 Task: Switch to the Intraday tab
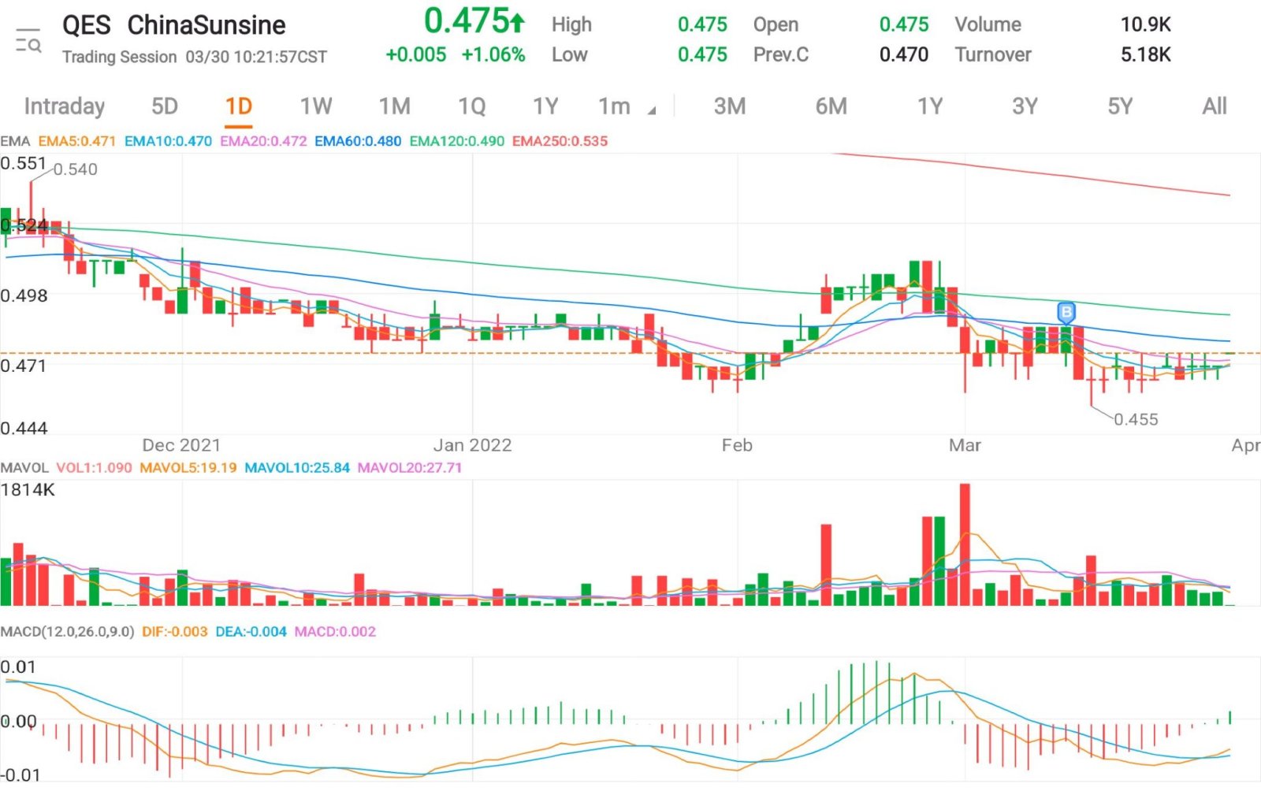[x=65, y=106]
